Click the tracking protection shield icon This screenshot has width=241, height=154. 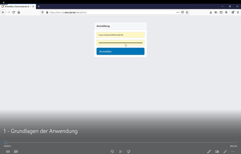pyautogui.click(x=43, y=12)
